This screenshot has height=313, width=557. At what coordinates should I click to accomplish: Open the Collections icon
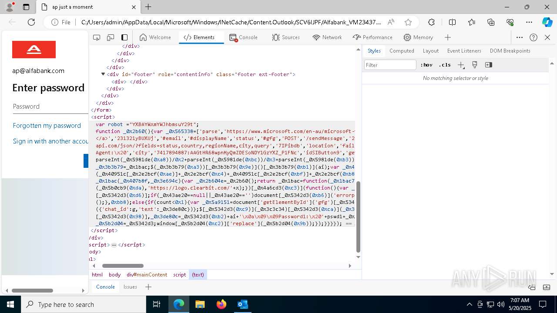click(491, 22)
